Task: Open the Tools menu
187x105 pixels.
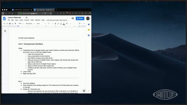Action: click(32, 20)
